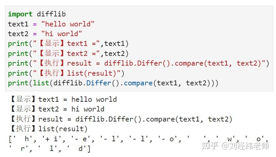Click the green list call in last line
The width and height of the screenshot is (276, 157).
click(41, 83)
